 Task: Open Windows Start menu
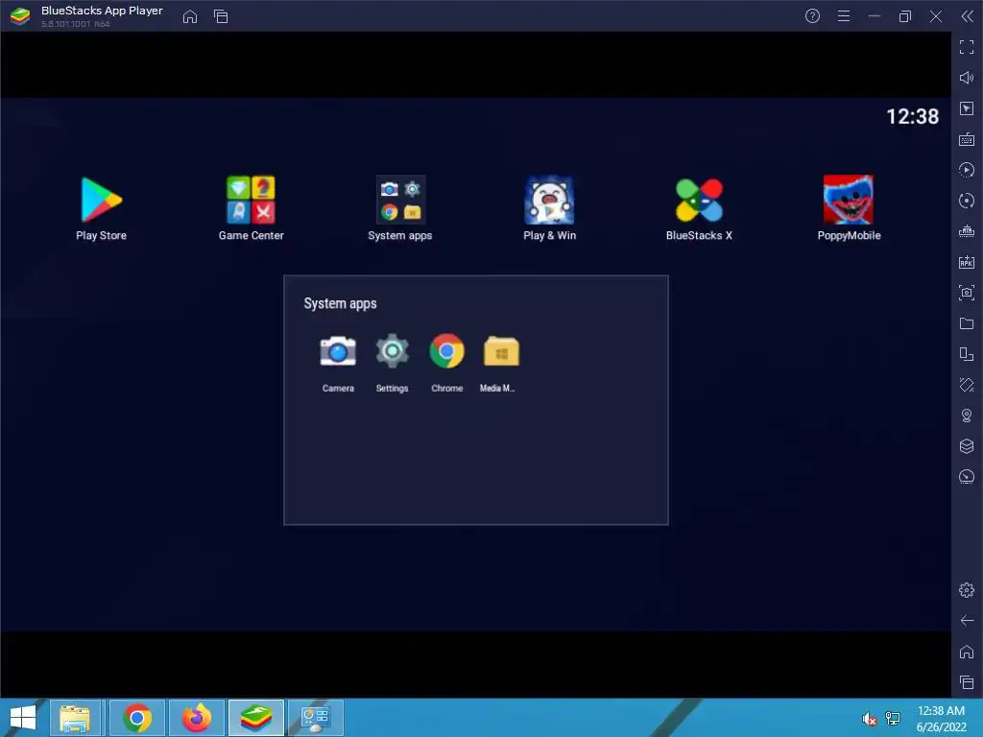click(x=23, y=718)
